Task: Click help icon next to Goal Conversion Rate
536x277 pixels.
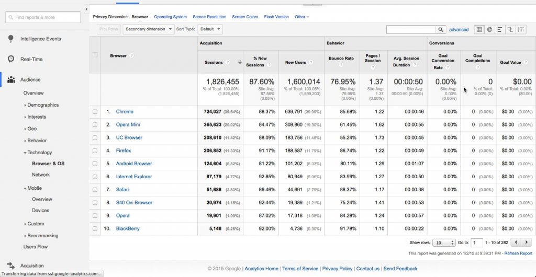Action: tap(448, 67)
